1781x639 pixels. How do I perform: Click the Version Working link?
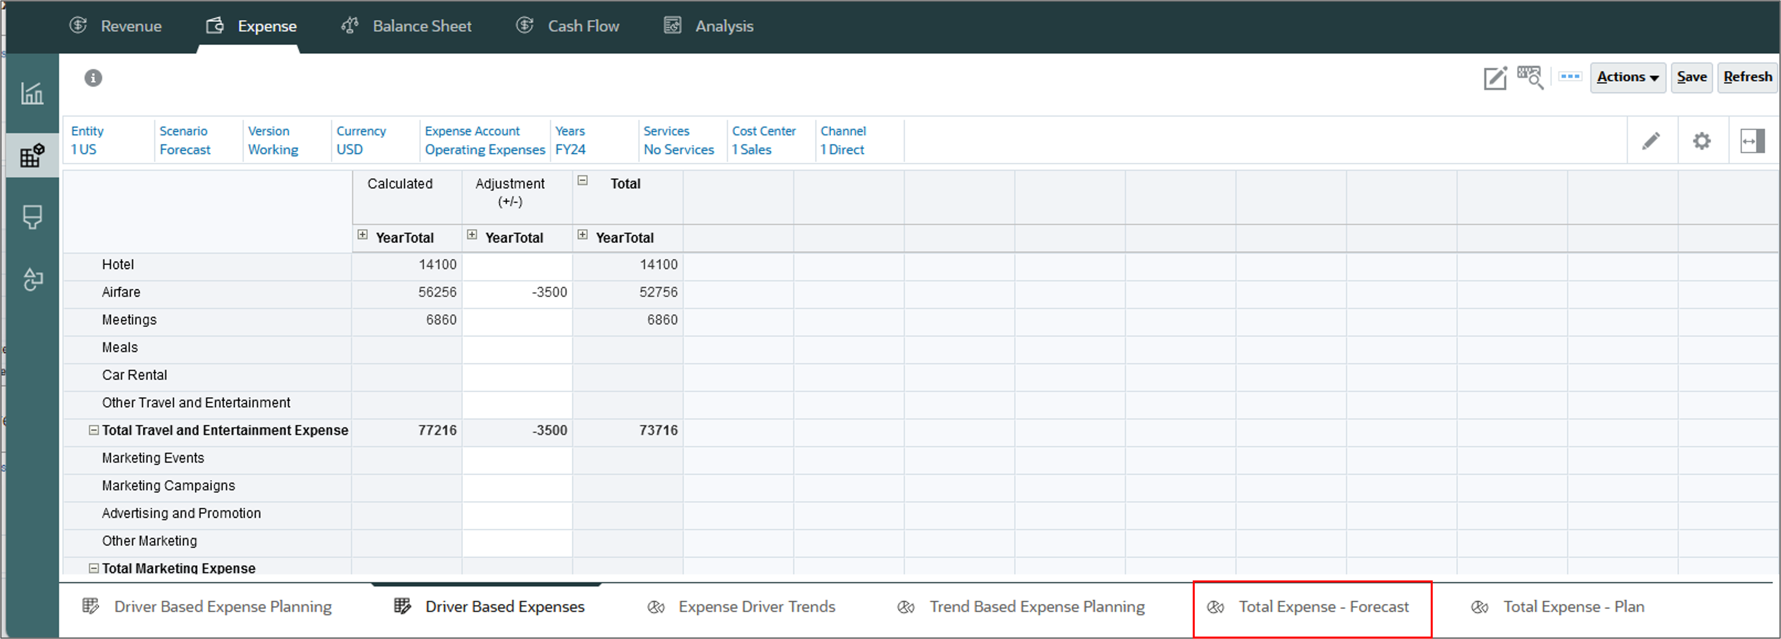(x=273, y=140)
